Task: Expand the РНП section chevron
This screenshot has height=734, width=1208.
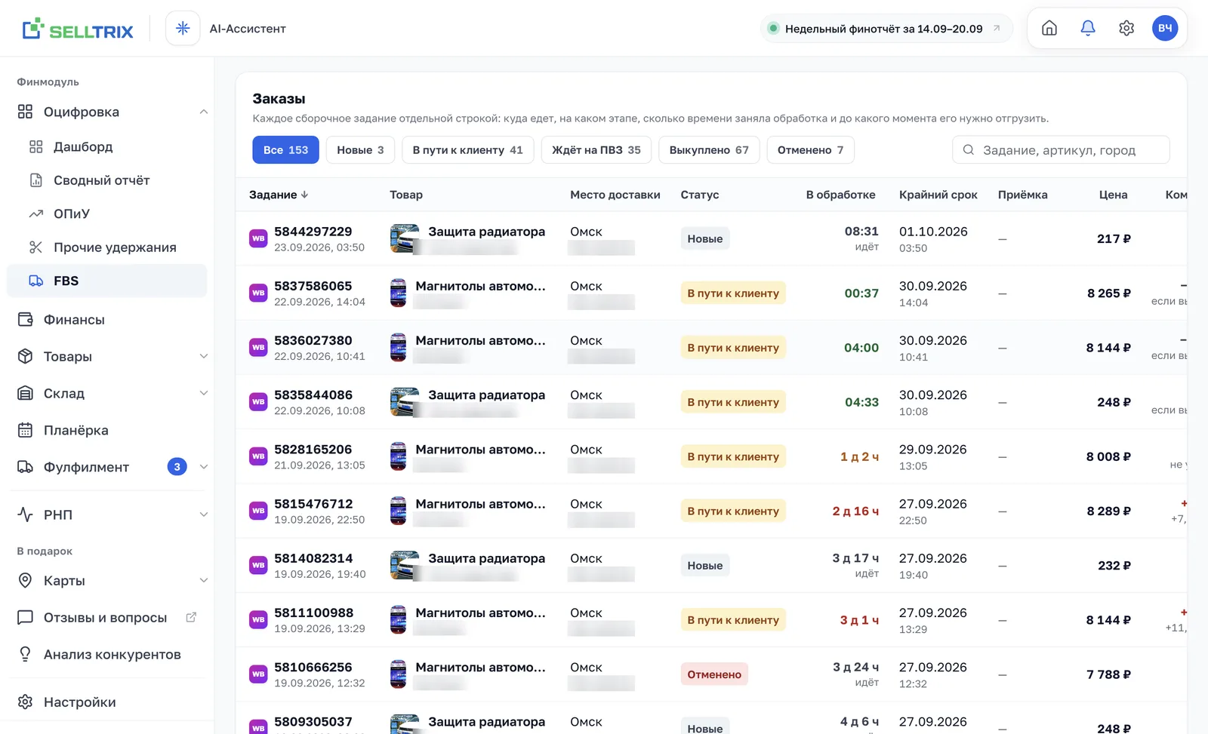Action: tap(203, 514)
